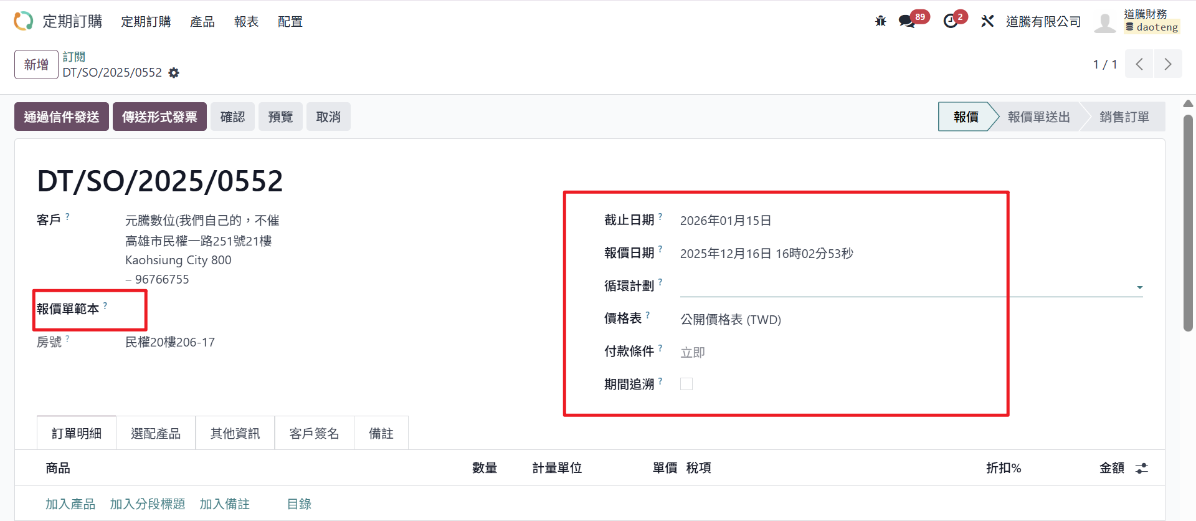The image size is (1196, 521).
Task: Open the 報表 menu
Action: [x=246, y=22]
